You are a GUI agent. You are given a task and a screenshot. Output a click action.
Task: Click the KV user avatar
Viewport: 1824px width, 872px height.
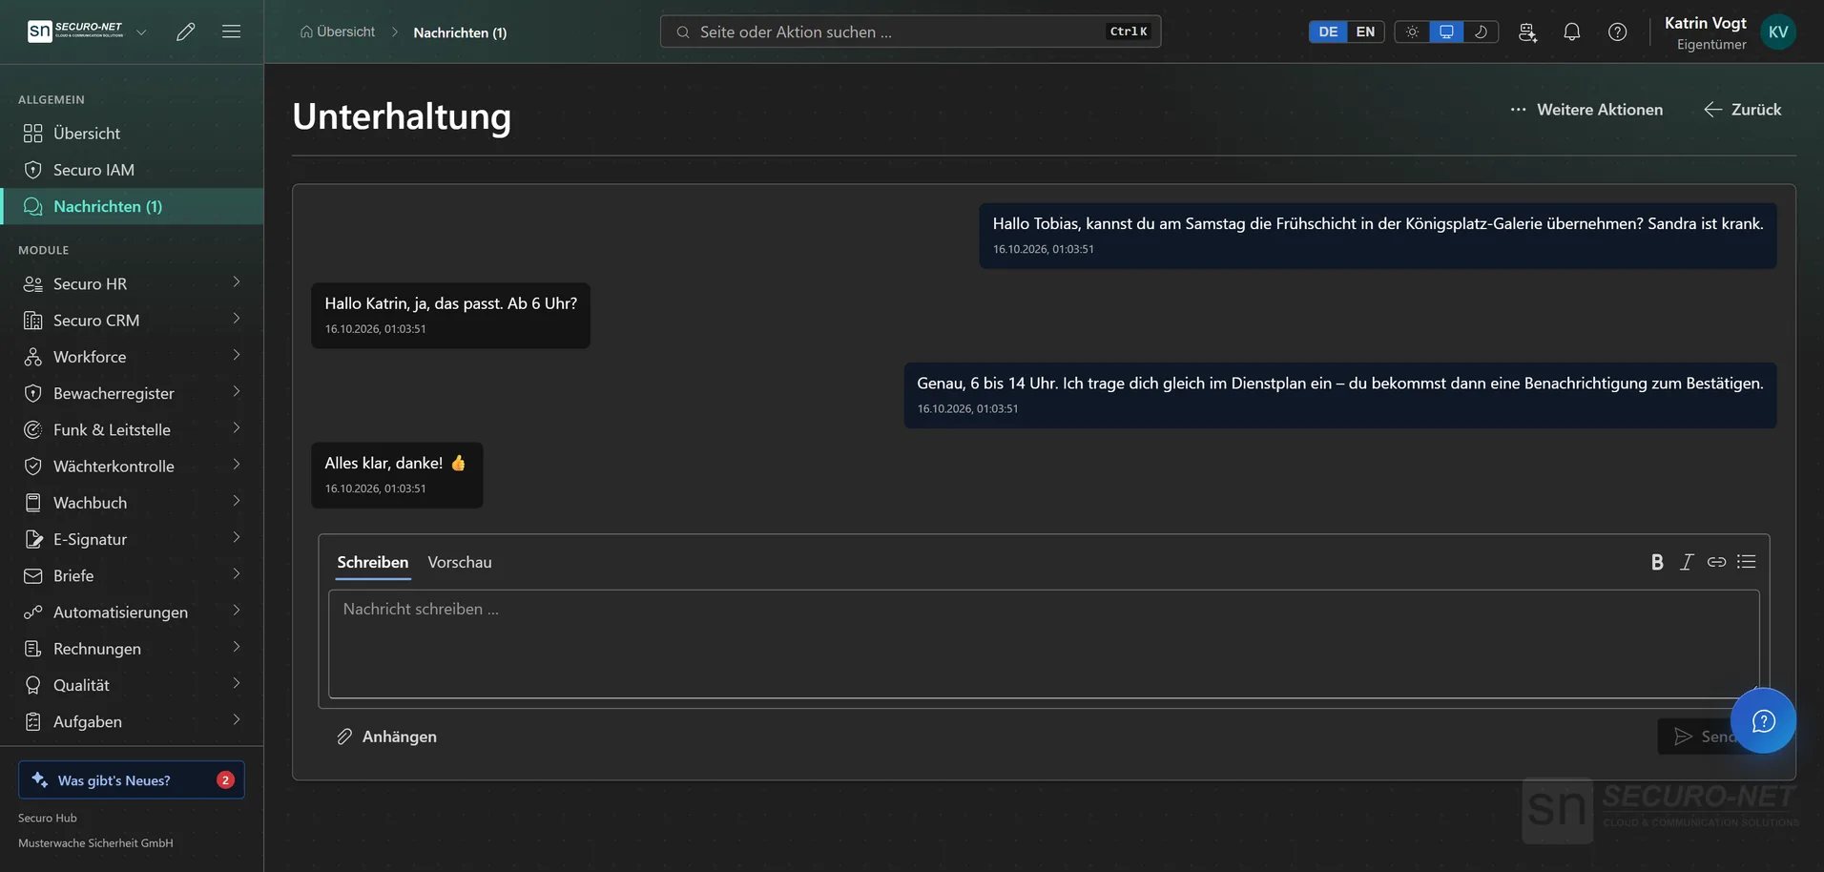(1778, 31)
